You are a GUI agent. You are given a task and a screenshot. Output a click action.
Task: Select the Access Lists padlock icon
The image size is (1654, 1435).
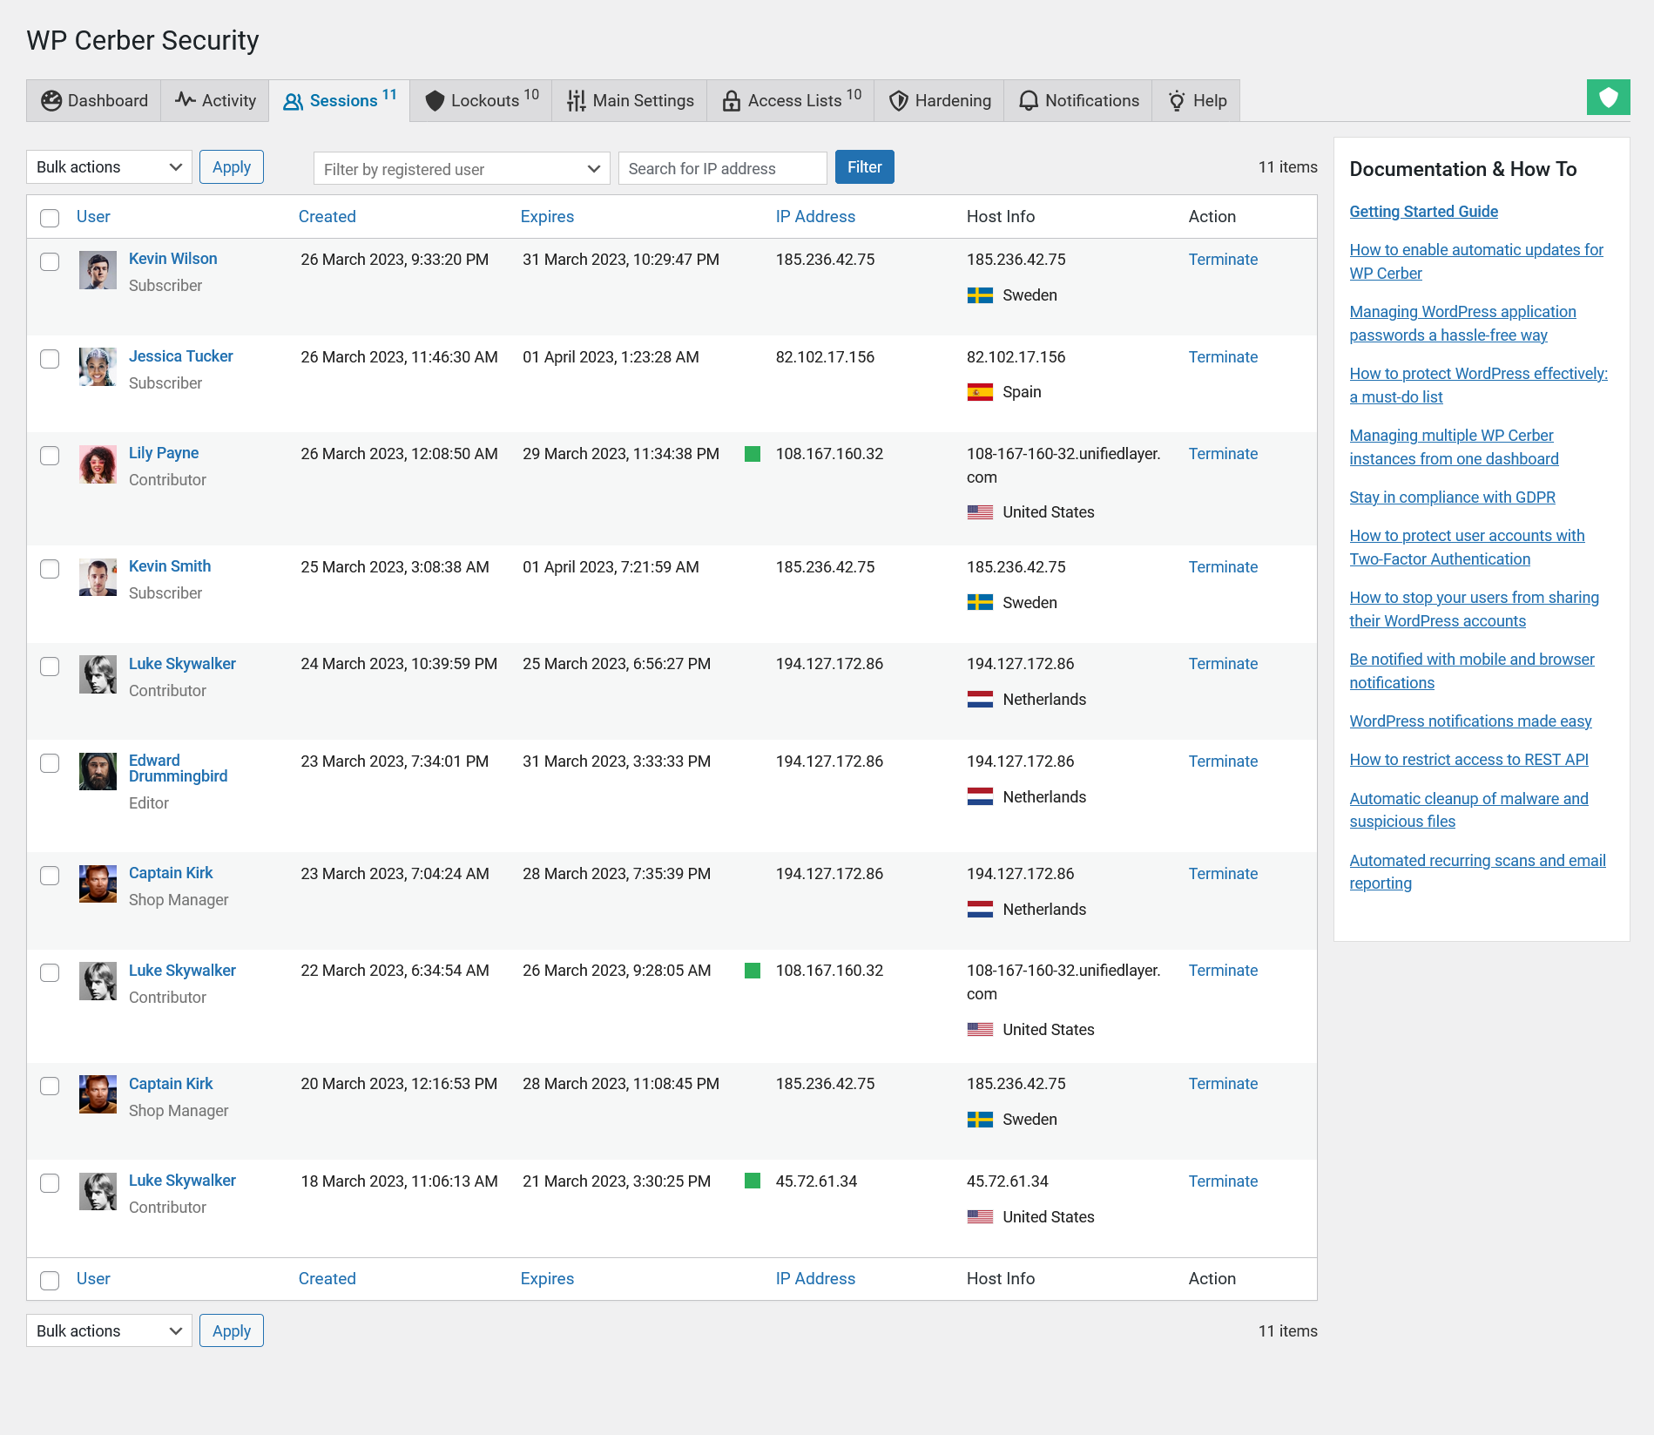732,100
